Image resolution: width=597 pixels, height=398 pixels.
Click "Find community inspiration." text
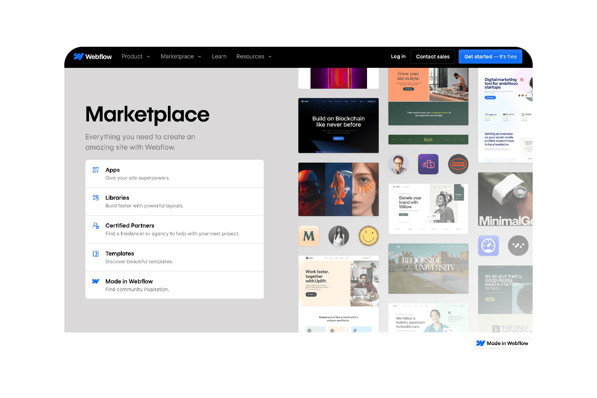tap(137, 290)
